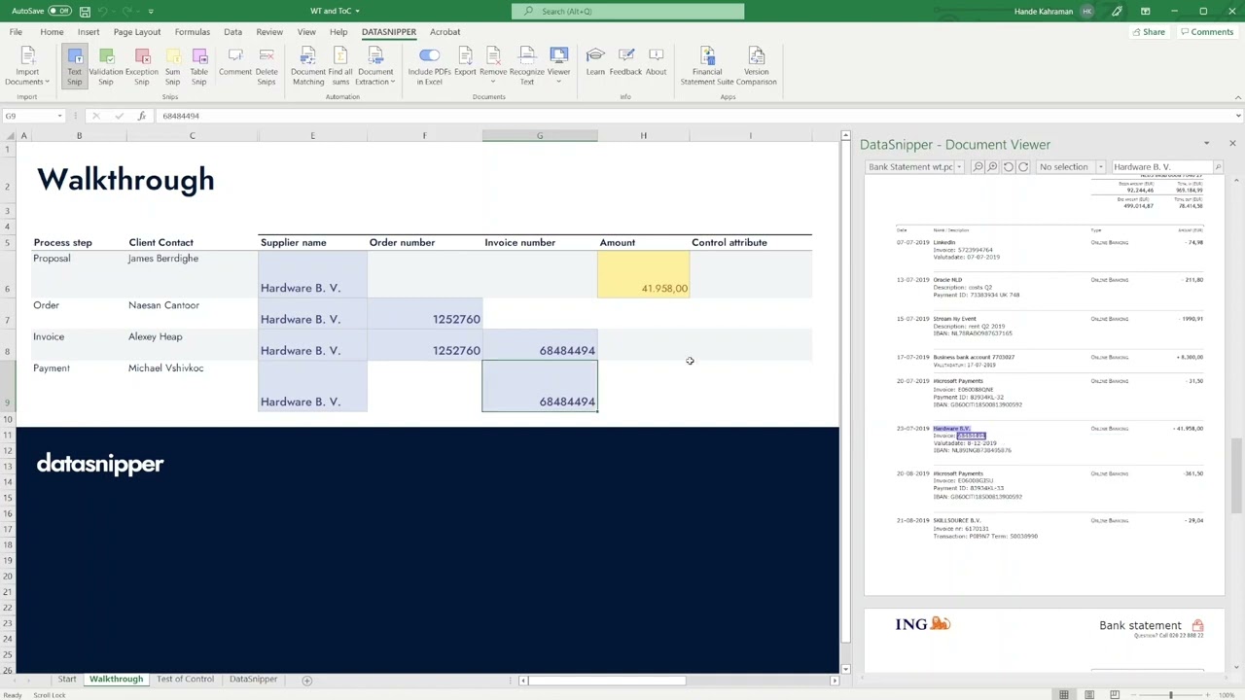The height and width of the screenshot is (700, 1245).
Task: Open the About DataSnipper info
Action: coord(656,62)
